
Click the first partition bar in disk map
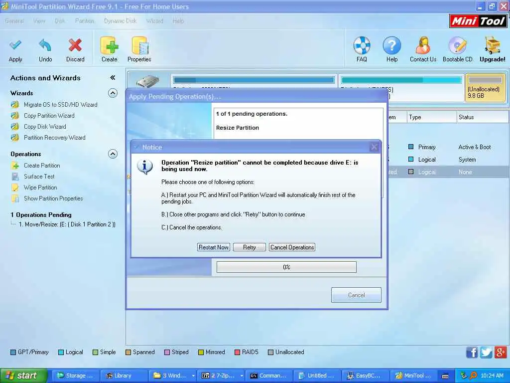click(x=254, y=80)
